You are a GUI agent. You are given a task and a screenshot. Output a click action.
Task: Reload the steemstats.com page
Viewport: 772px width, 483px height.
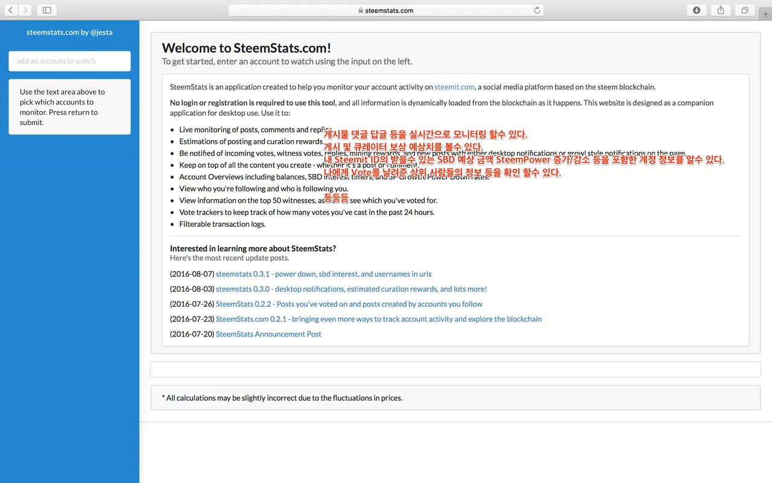(537, 10)
